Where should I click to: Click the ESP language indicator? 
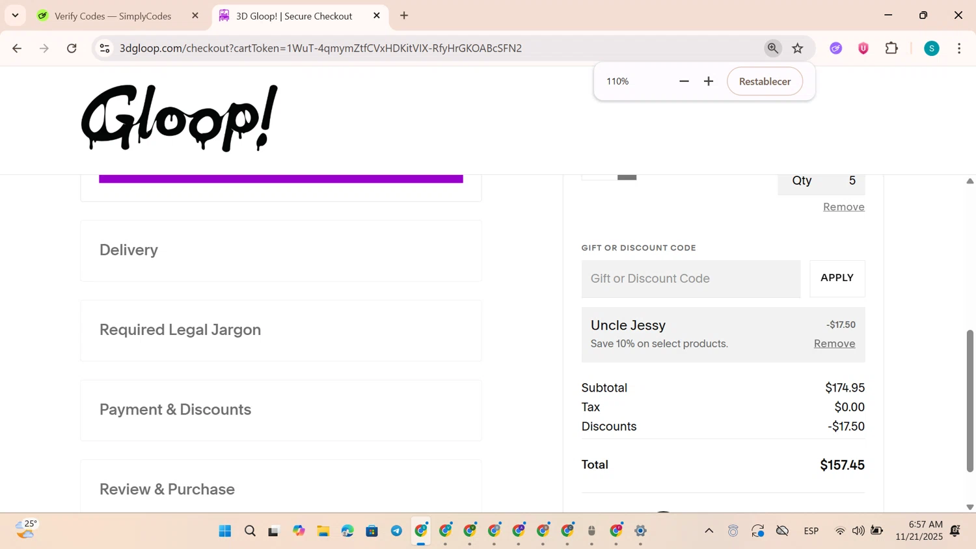point(811,531)
